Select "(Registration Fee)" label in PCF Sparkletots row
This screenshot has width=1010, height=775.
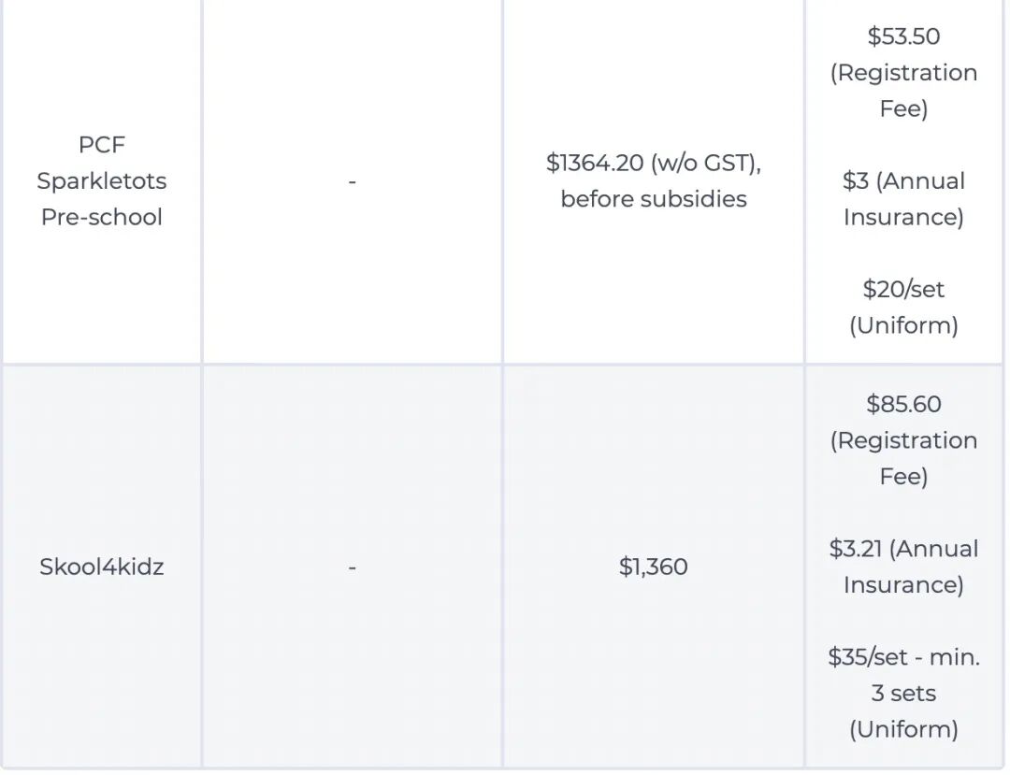pos(903,90)
